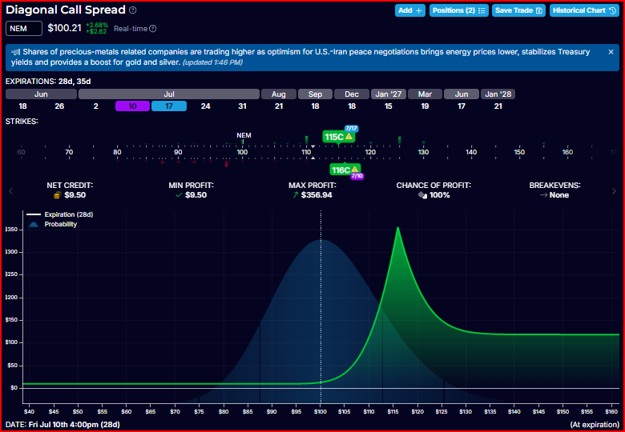Toggle the Expiration (28d) legend line
Viewport: 625px width, 432px height.
[x=60, y=214]
